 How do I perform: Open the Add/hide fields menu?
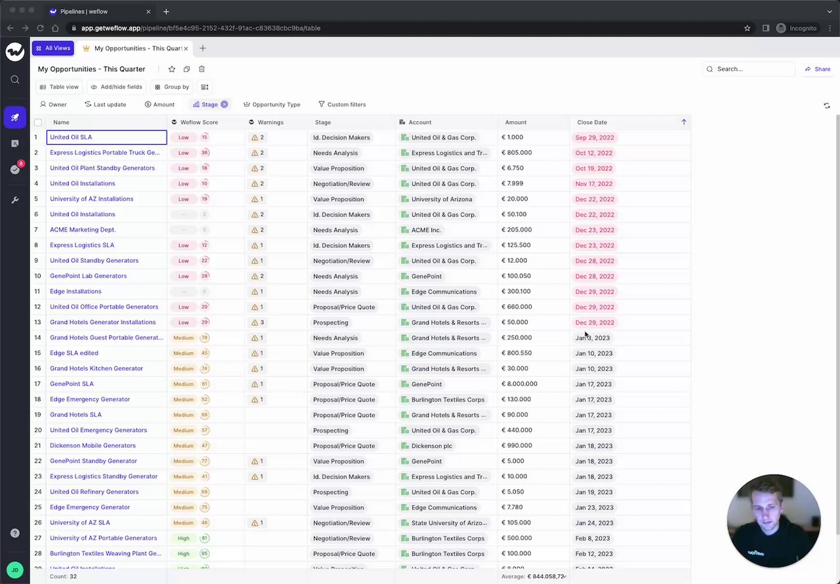(x=116, y=87)
